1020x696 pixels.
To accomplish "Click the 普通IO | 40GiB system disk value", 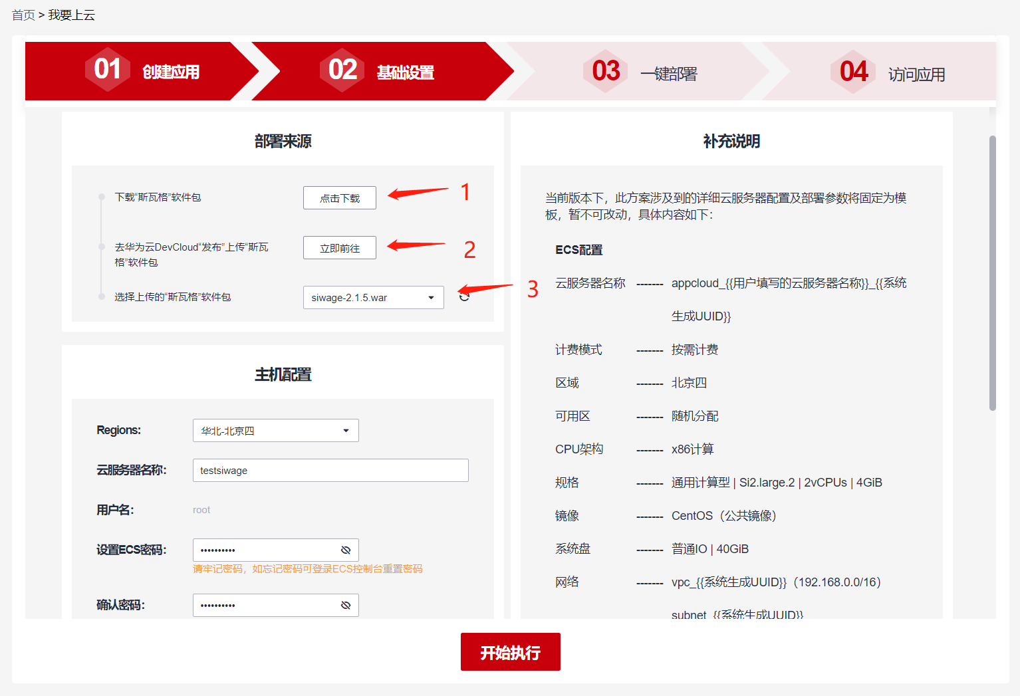I will click(710, 549).
